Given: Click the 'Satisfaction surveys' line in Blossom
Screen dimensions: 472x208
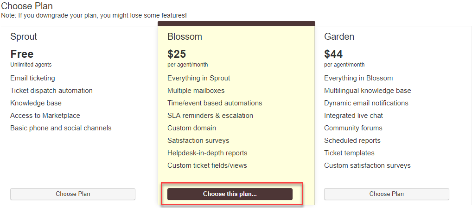Looking at the screenshot, I should click(198, 141).
